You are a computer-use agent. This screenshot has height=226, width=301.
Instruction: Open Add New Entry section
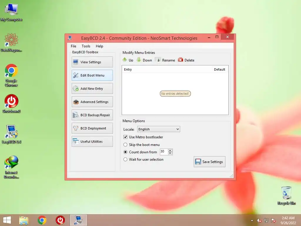tap(92, 88)
